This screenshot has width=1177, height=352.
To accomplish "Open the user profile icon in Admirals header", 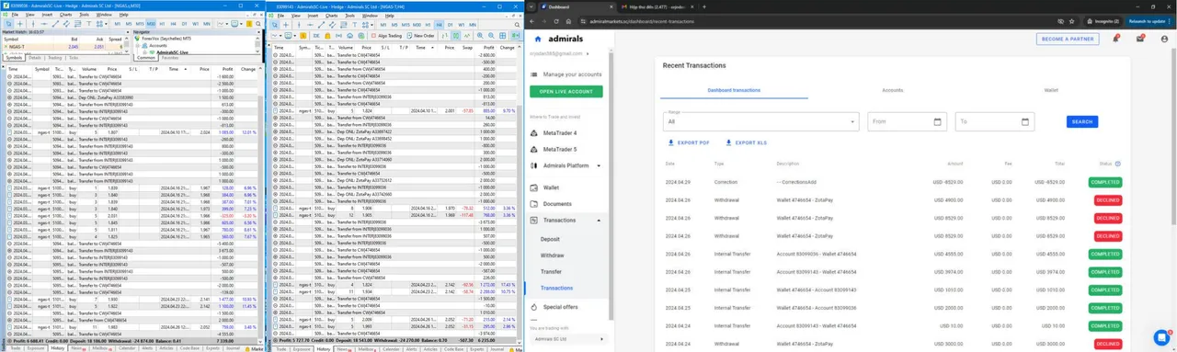I will tap(1163, 39).
